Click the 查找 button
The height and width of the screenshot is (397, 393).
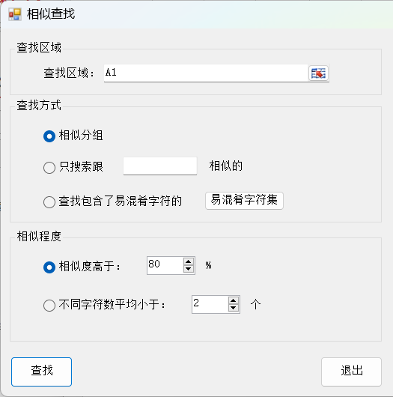(41, 372)
